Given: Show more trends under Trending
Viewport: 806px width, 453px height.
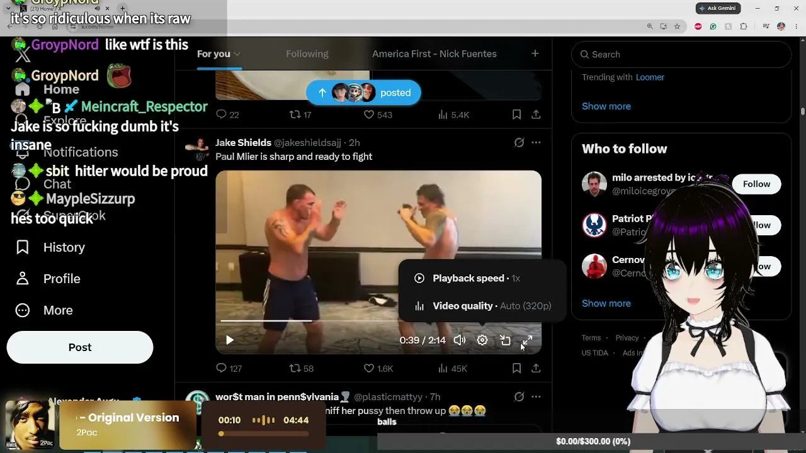Looking at the screenshot, I should 606,106.
